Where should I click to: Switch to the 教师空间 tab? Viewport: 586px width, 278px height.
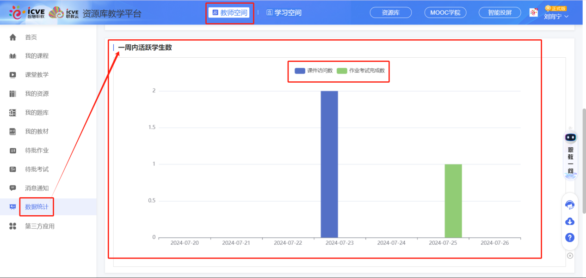tap(229, 12)
